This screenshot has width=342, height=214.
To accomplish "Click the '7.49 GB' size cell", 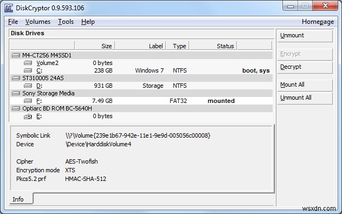I will [x=102, y=101].
